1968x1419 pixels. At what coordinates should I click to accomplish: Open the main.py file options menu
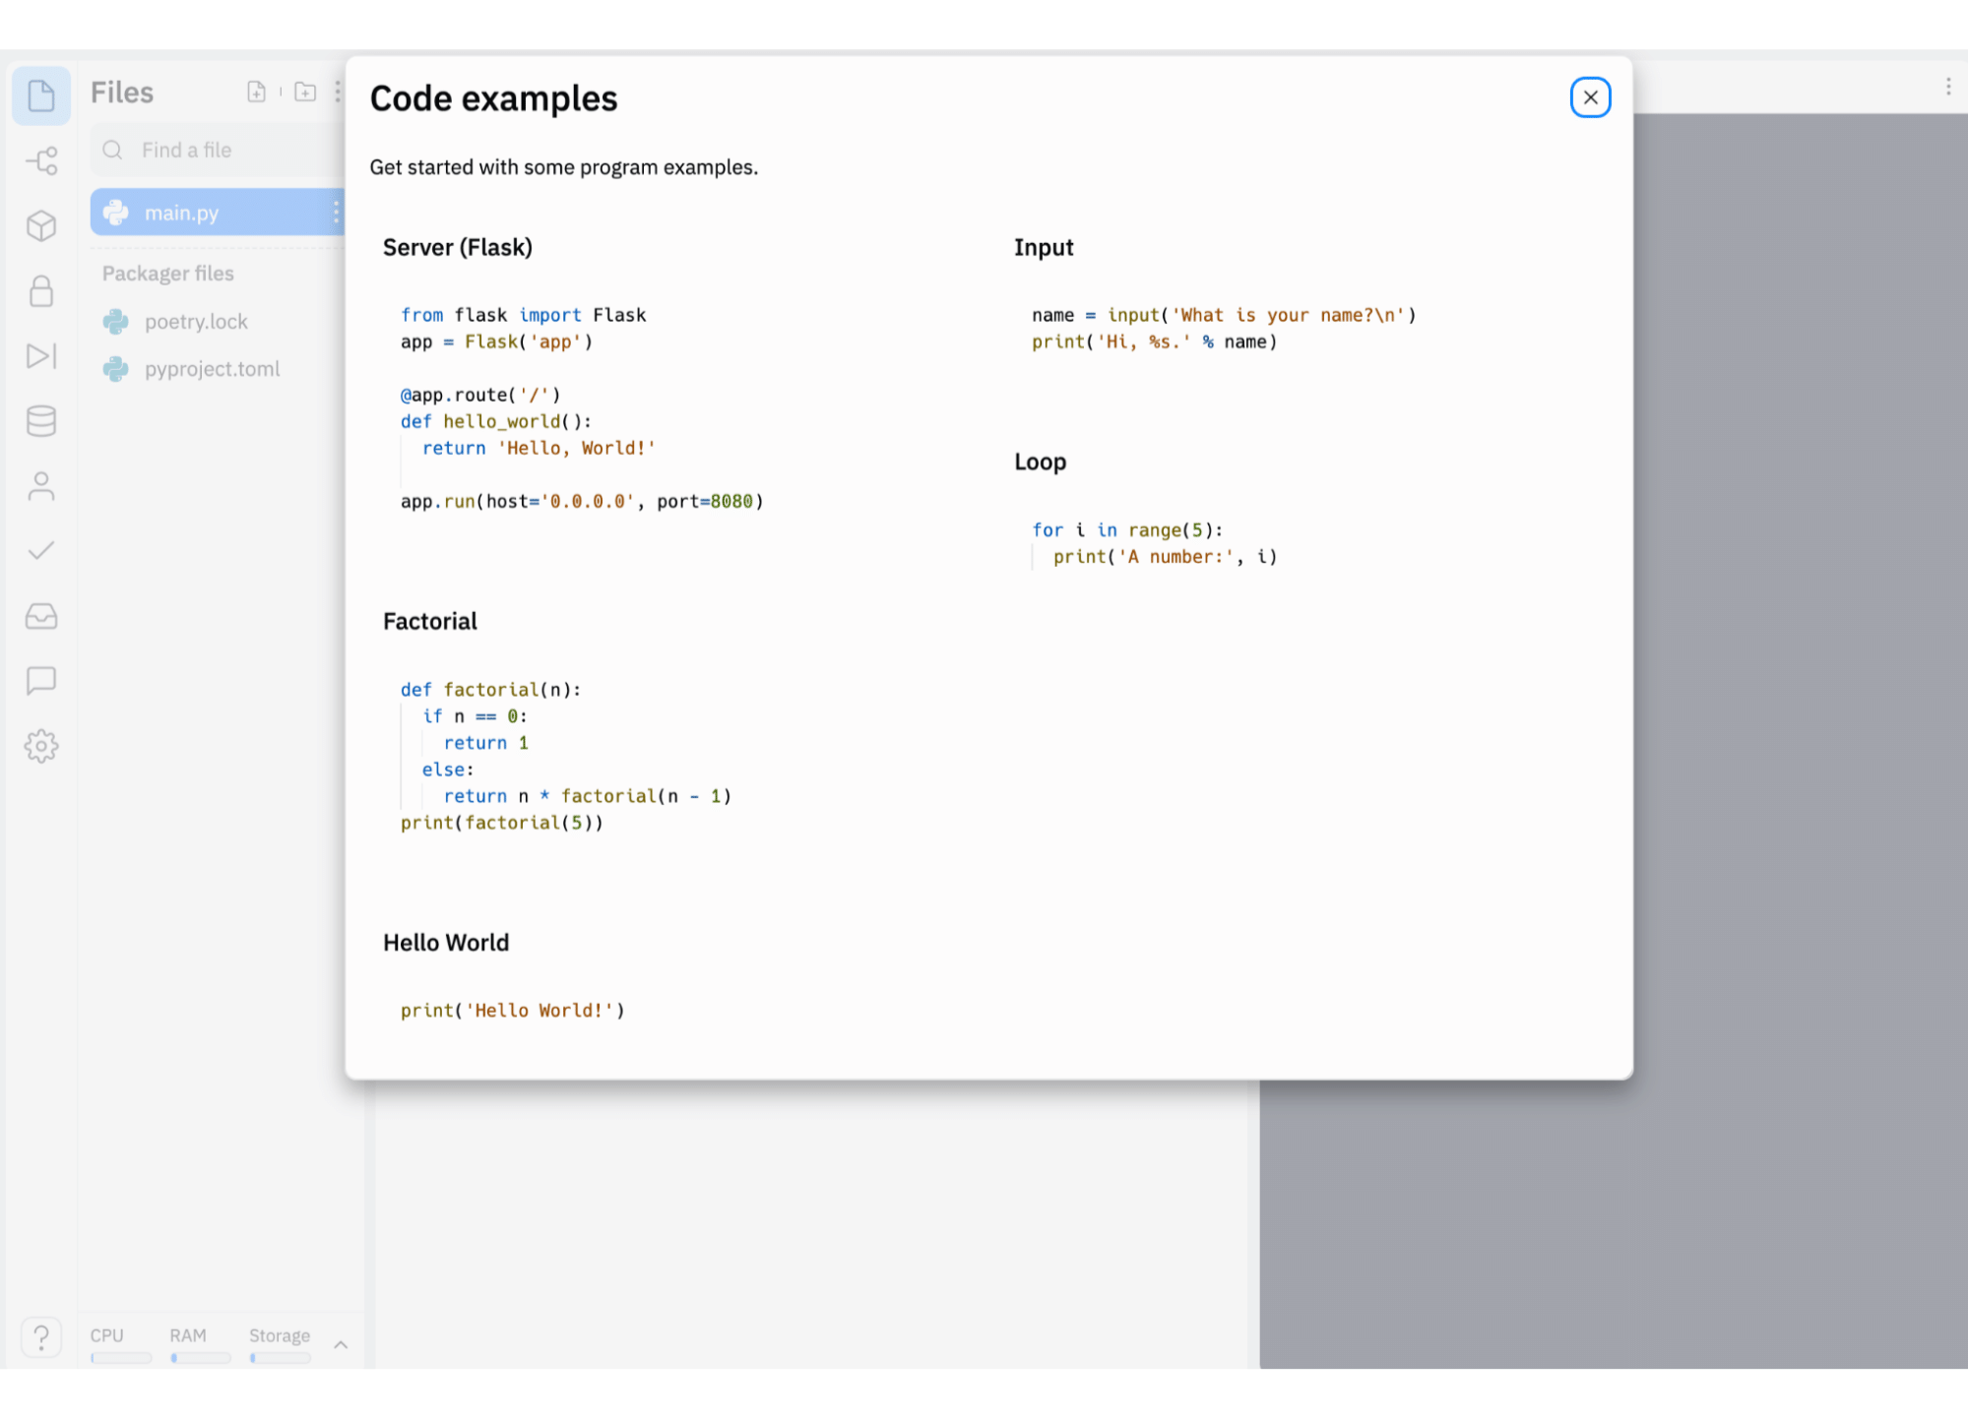(336, 213)
